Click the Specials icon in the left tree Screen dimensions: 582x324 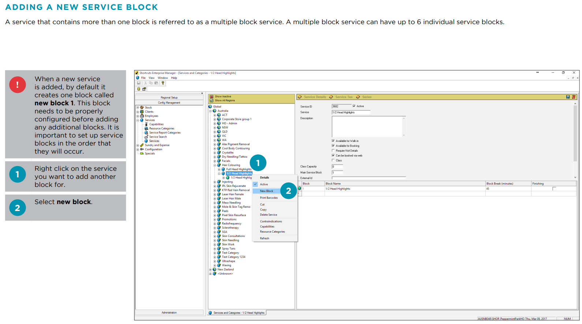pyautogui.click(x=142, y=154)
